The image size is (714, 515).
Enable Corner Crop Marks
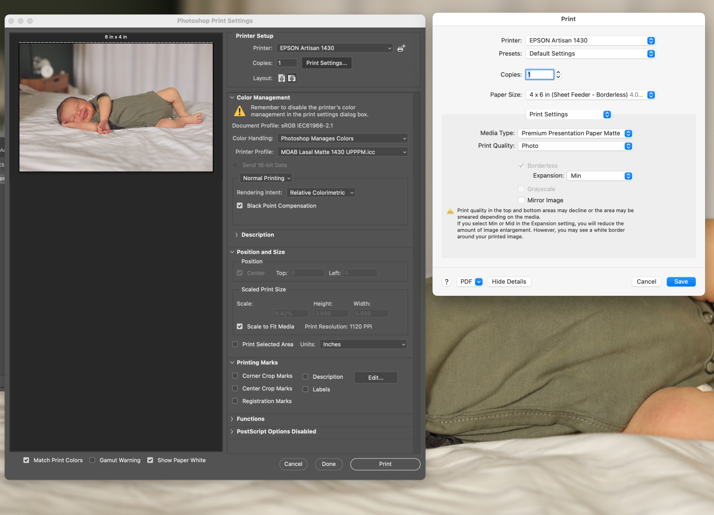(235, 376)
